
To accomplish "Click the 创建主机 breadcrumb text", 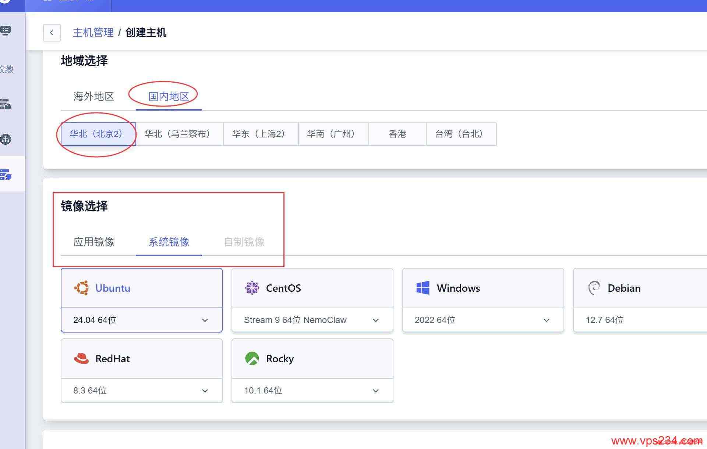I will [x=146, y=33].
